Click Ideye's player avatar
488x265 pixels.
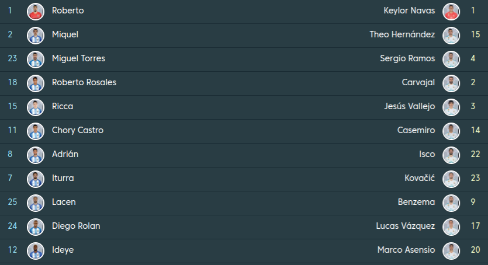[36, 250]
